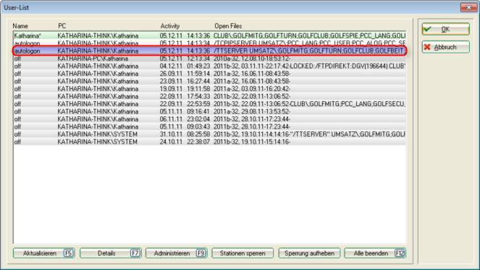This screenshot has height=270, width=480.
Task: Select SYSTEM row dated 24.10.11
Action: point(210,141)
